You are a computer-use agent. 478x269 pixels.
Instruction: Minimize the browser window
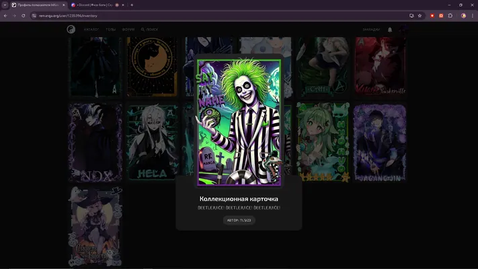(449, 5)
